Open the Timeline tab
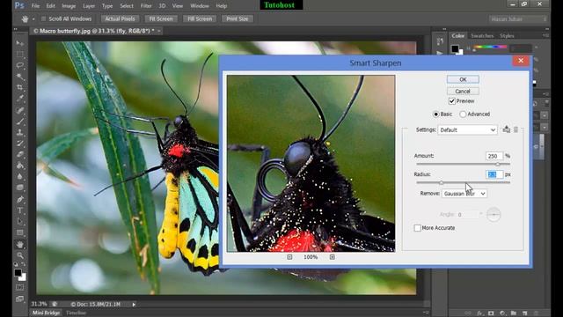Screen dimensions: 563x317 click(77, 313)
